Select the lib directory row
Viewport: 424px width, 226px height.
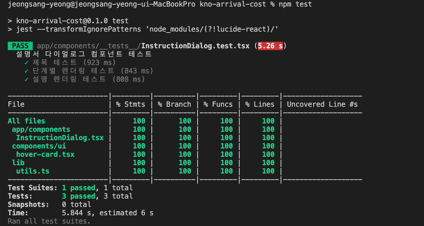point(18,163)
